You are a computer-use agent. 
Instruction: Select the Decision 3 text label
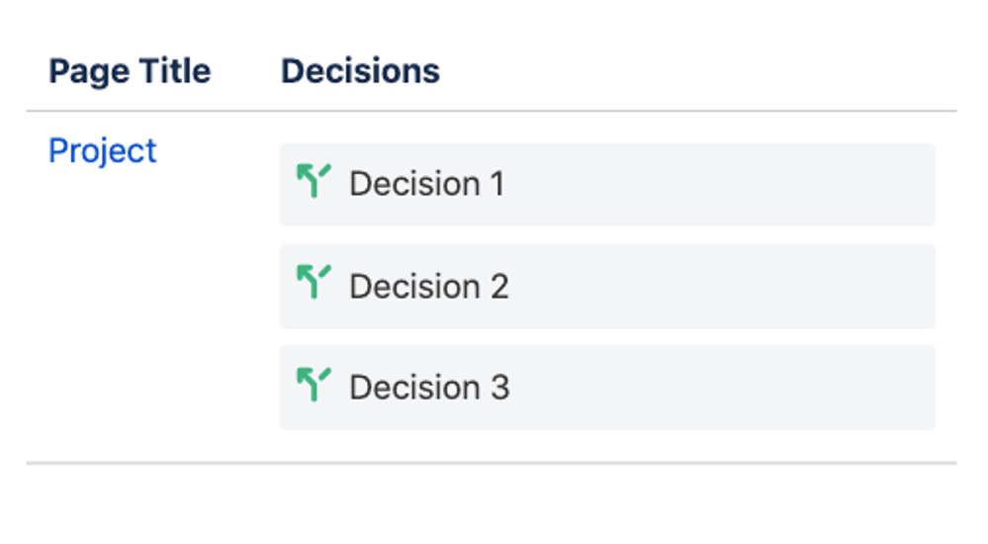[x=429, y=387]
